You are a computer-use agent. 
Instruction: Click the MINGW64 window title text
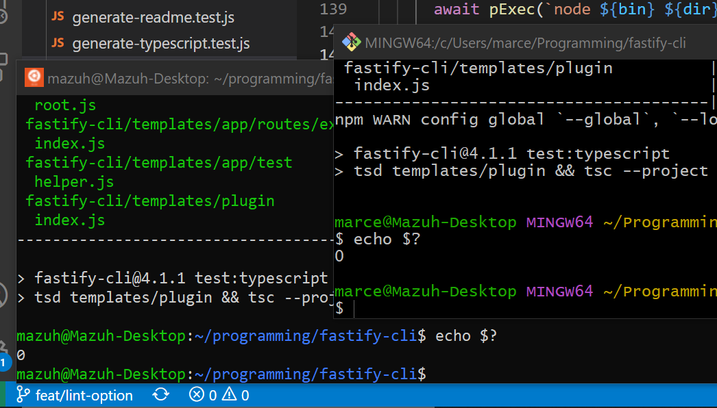pos(525,43)
